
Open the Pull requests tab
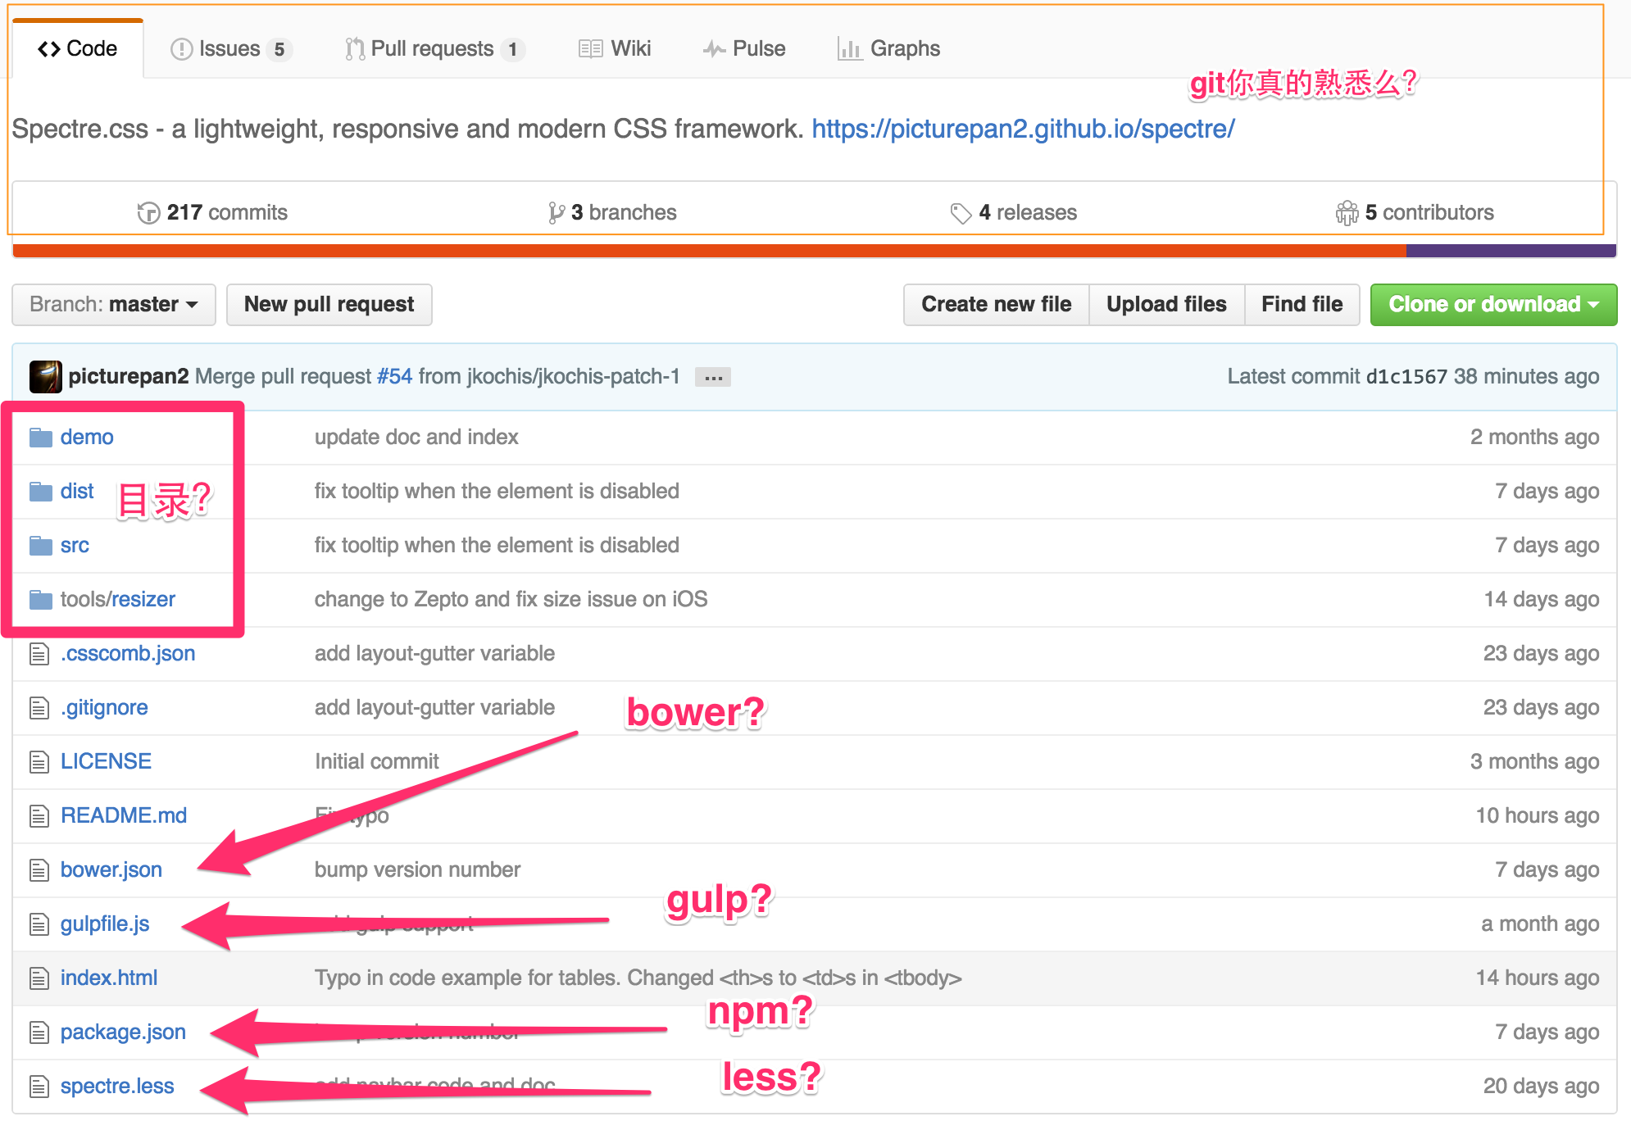(434, 49)
